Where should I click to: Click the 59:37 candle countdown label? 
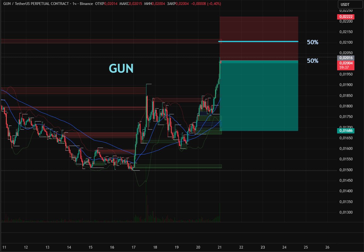click(344, 67)
